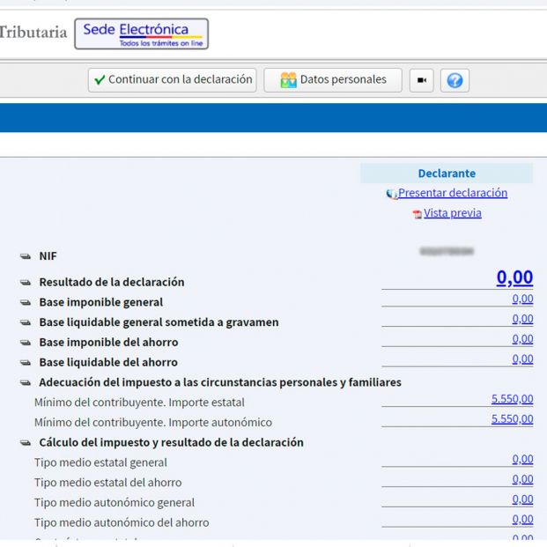Click the icon beside Base liquidable del ahorro
This screenshot has width=547, height=547.
pos(26,362)
